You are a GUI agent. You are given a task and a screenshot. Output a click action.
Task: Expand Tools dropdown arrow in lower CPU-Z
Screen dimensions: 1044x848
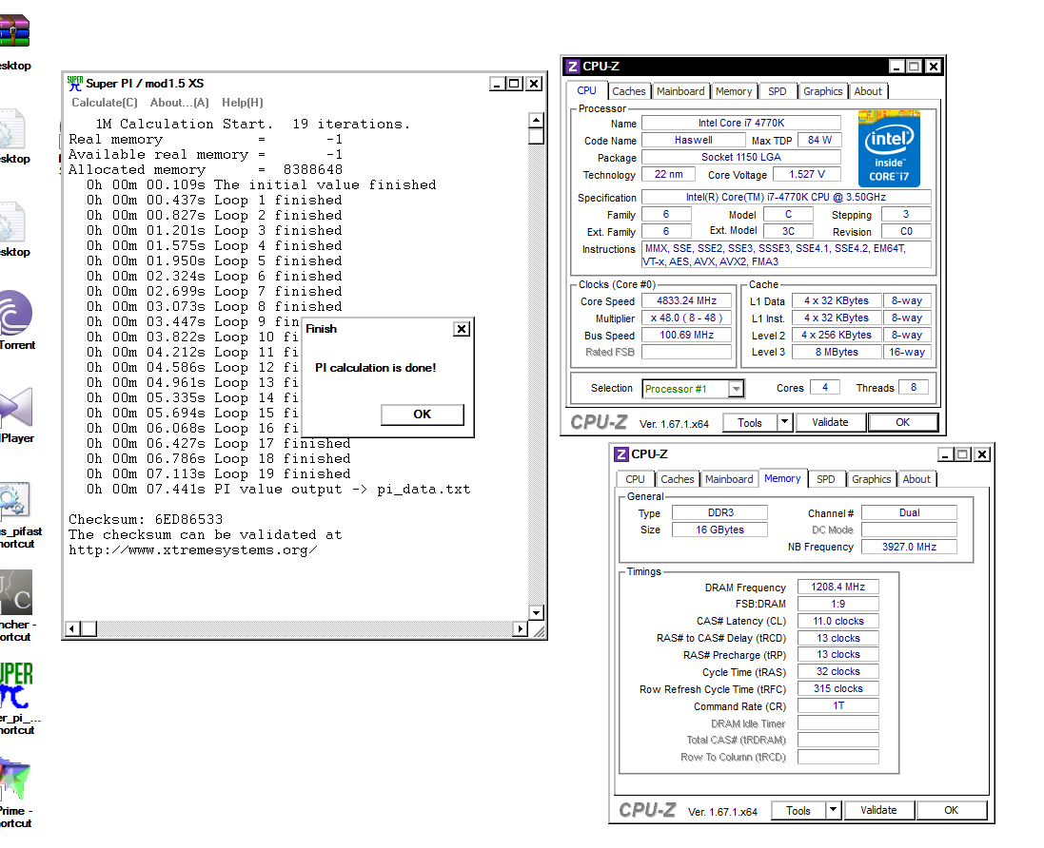tap(833, 810)
